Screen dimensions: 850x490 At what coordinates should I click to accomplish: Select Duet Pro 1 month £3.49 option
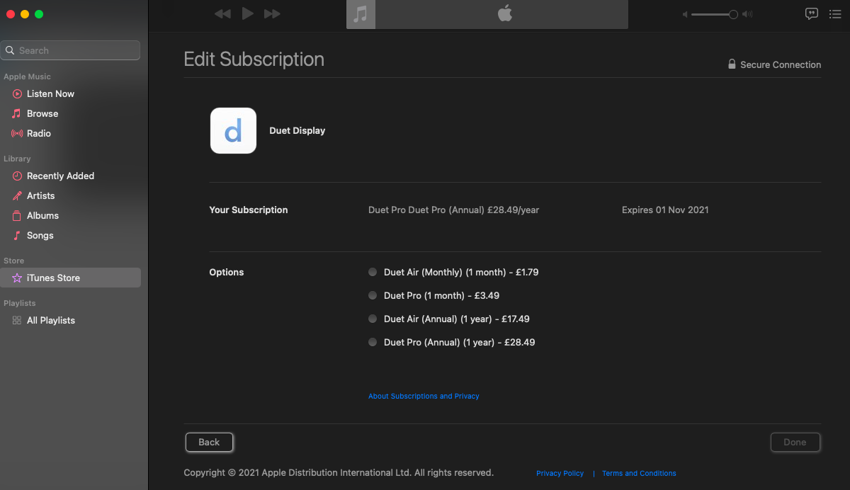point(373,295)
